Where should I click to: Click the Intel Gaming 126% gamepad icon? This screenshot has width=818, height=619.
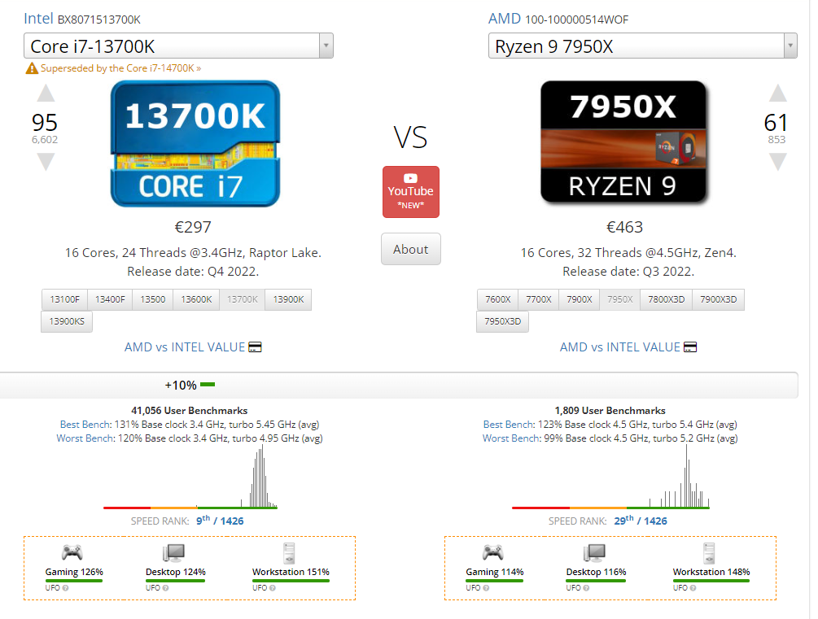coord(72,552)
